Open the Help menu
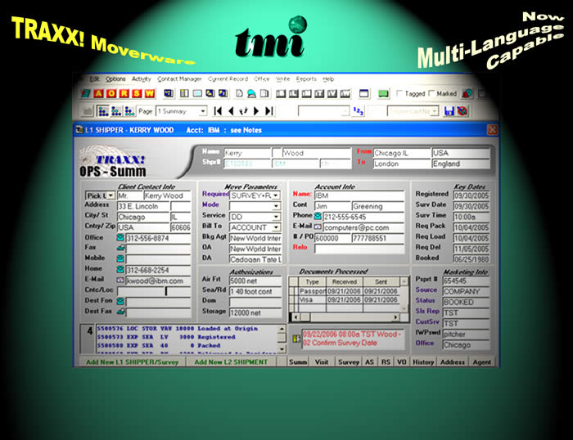Image resolution: width=573 pixels, height=440 pixels. (328, 79)
